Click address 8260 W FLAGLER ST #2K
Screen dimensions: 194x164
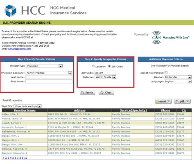[74, 119]
